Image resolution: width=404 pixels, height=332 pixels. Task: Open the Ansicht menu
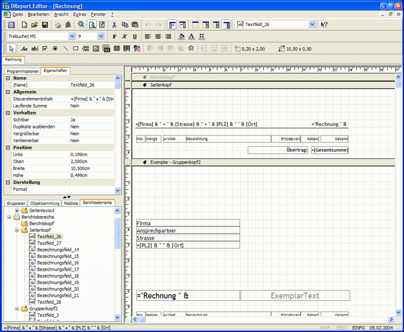pos(62,14)
